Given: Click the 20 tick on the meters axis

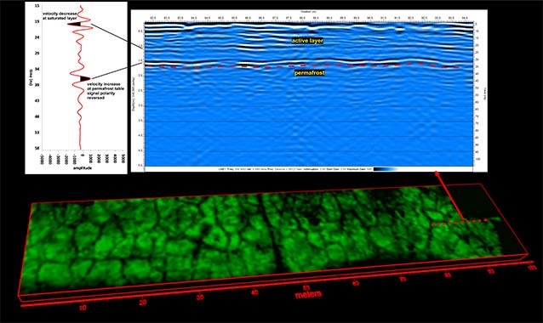Looking at the screenshot, I should (x=143, y=303).
